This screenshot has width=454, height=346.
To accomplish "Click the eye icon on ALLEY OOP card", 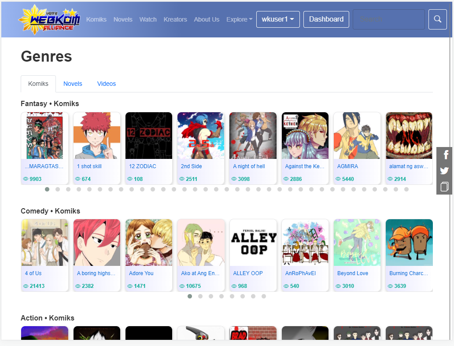I will (x=234, y=286).
